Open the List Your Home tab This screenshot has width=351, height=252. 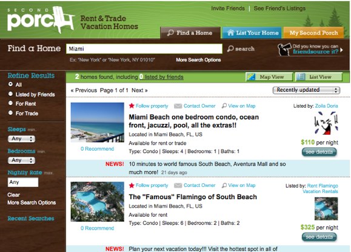[x=252, y=33]
